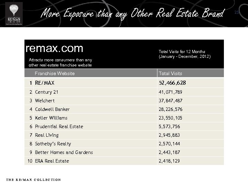
Task: Select the Total Visits column header
Action: click(x=170, y=73)
